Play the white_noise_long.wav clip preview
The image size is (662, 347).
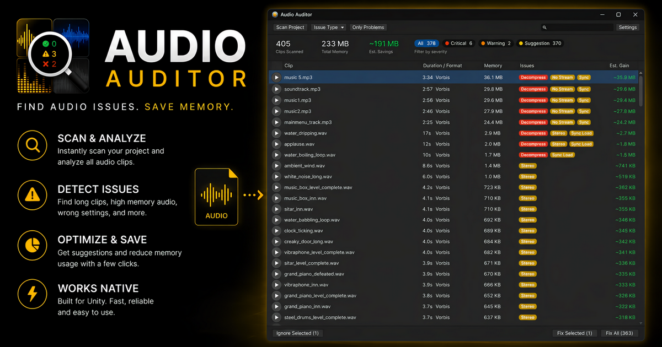pos(277,177)
